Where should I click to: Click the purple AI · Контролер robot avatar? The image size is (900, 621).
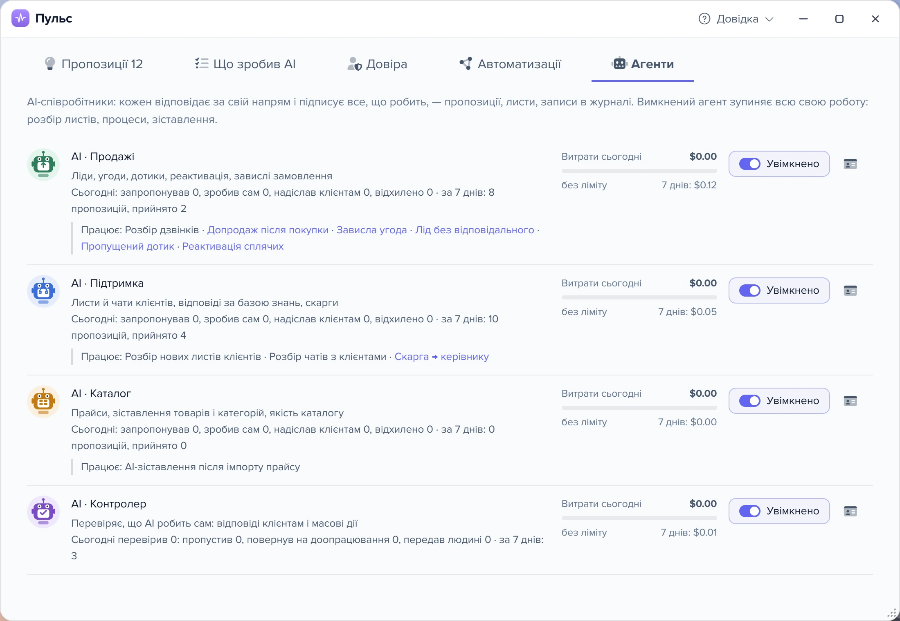43,512
